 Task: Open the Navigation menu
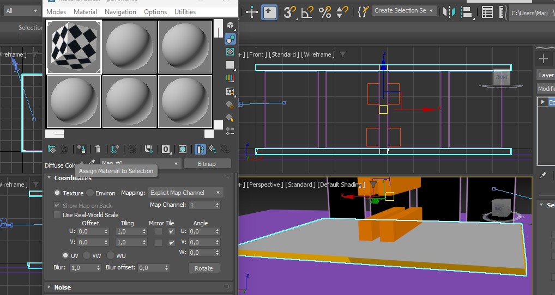(x=120, y=12)
